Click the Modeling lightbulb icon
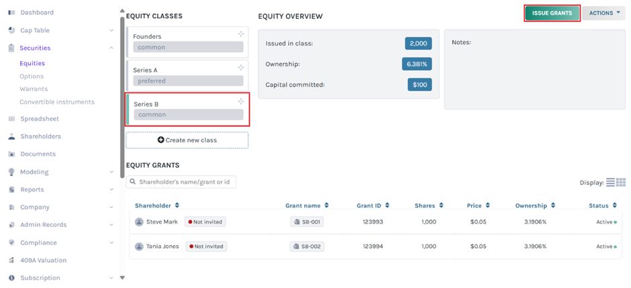631x288 pixels. tap(11, 172)
